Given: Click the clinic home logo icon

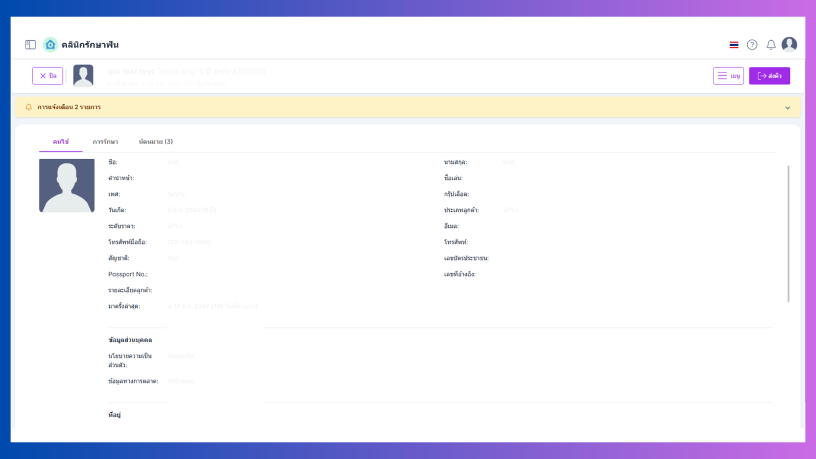Looking at the screenshot, I should tap(50, 44).
